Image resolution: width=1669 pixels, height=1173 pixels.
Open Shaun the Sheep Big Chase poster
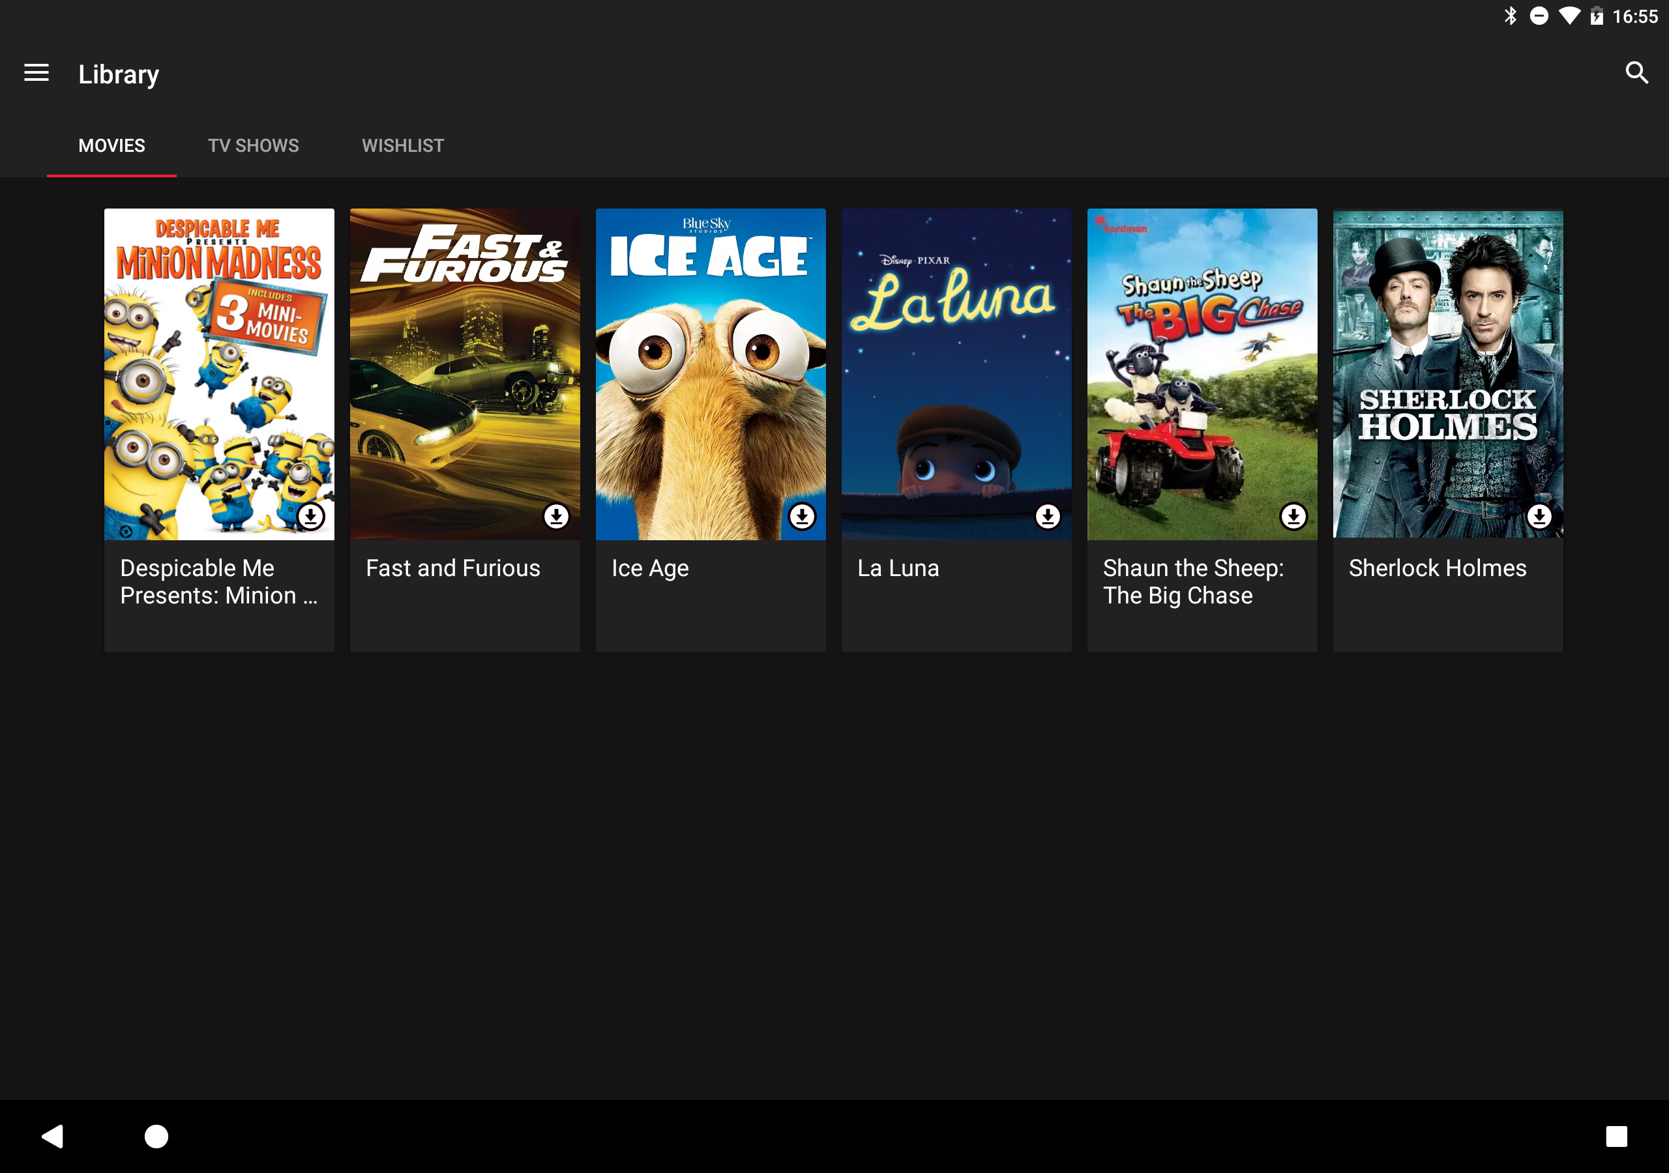pos(1202,374)
